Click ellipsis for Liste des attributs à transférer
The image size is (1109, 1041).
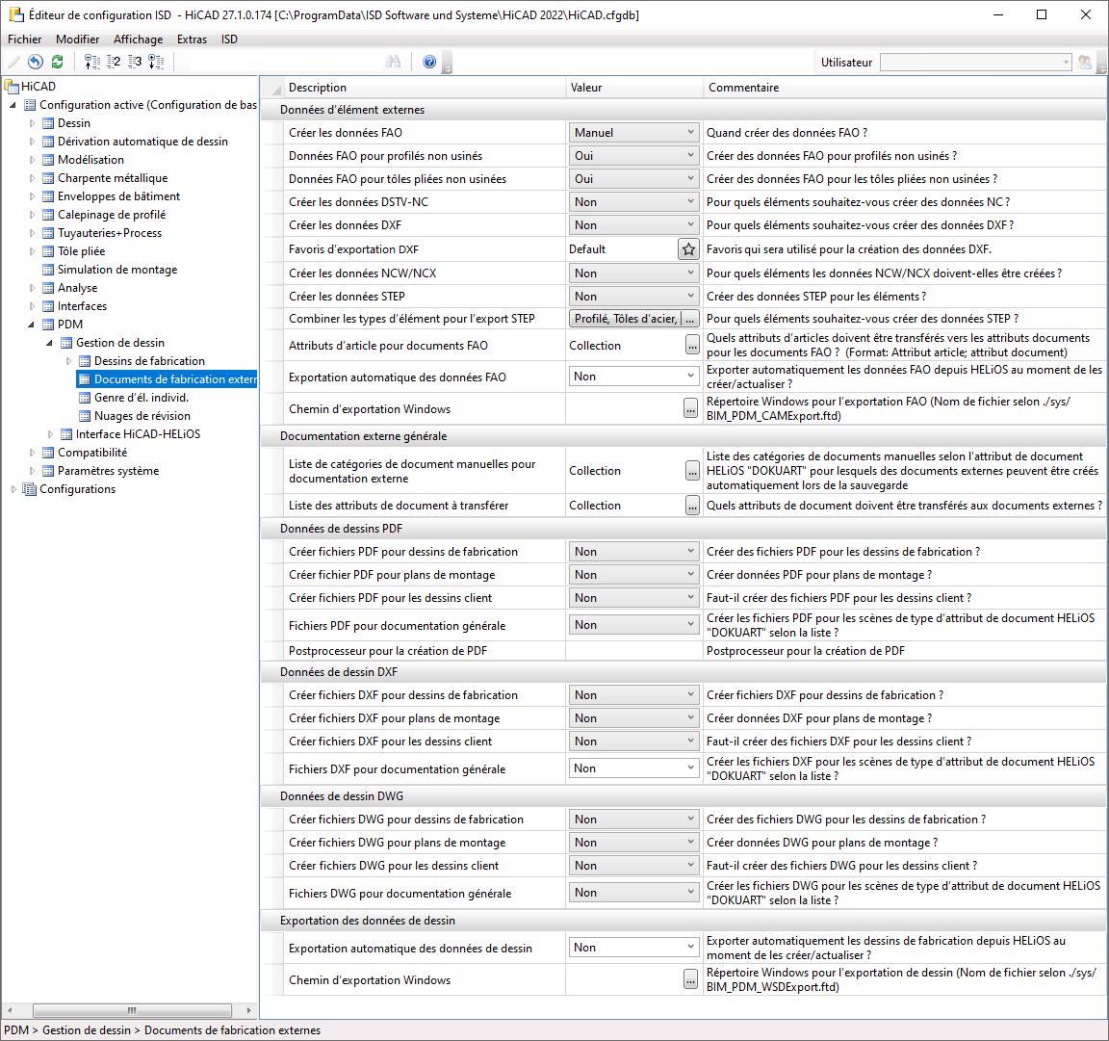click(x=691, y=506)
